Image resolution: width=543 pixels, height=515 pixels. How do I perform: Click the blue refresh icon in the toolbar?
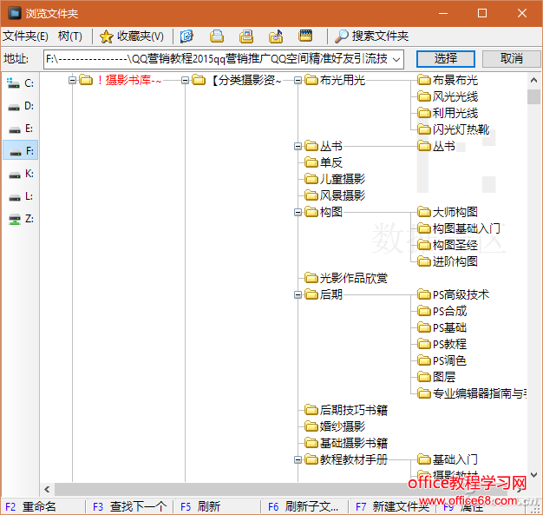pos(187,36)
